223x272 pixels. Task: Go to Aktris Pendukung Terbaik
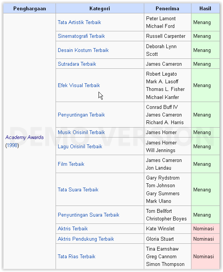click(86, 239)
